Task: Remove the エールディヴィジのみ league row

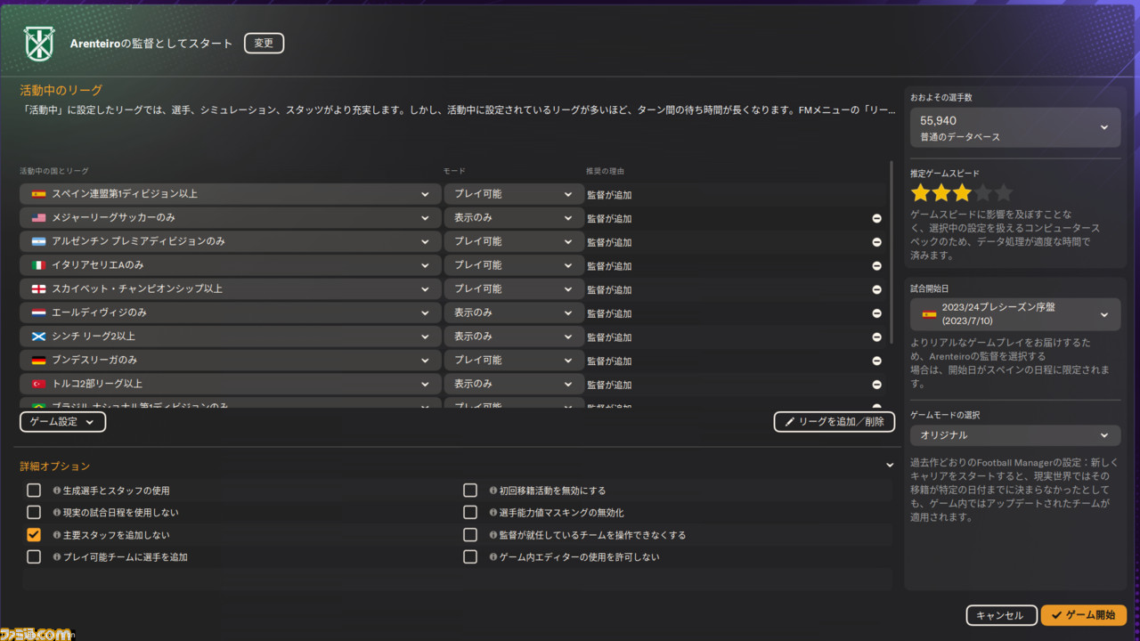Action: [x=876, y=313]
